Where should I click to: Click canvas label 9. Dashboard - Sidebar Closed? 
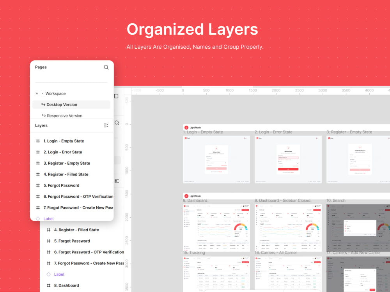(282, 201)
